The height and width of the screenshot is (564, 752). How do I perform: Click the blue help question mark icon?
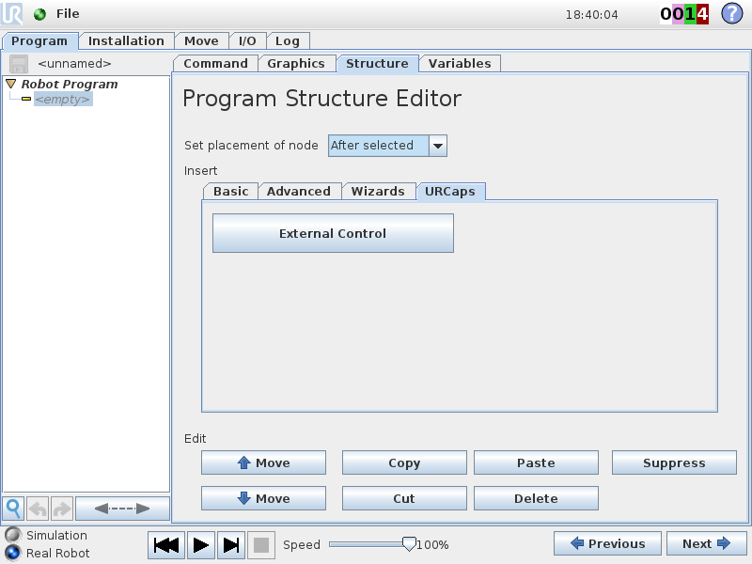(731, 14)
